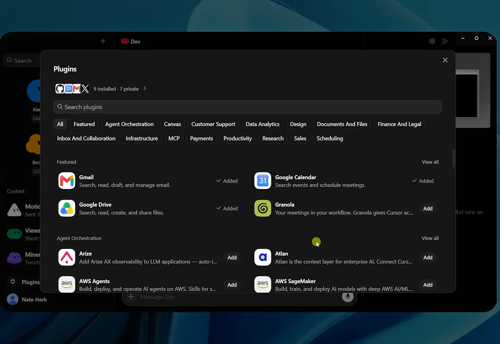Filter plugins by Data Analytics
The image size is (500, 344).
[x=263, y=124]
